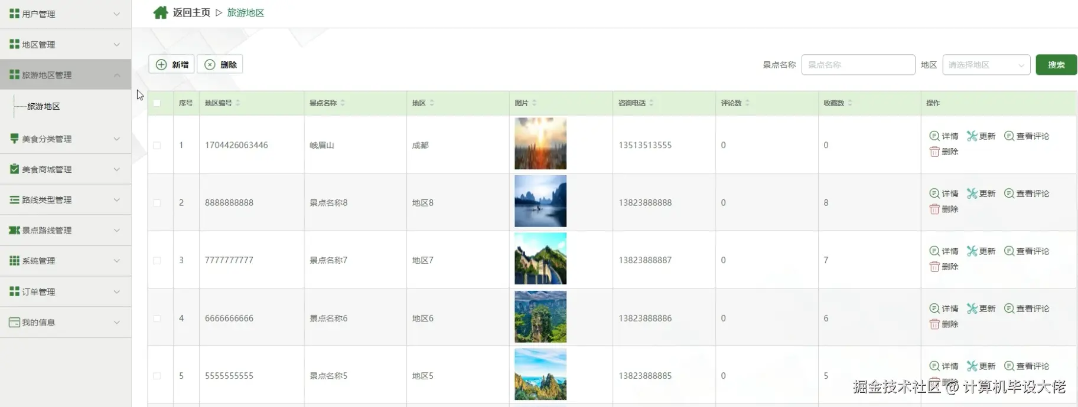The width and height of the screenshot is (1078, 407).
Task: Click 返回主页 breadcrumb link
Action: pyautogui.click(x=191, y=12)
